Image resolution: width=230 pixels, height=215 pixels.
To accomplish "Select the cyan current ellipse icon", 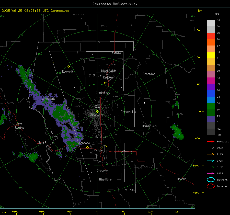I will tap(211, 180).
